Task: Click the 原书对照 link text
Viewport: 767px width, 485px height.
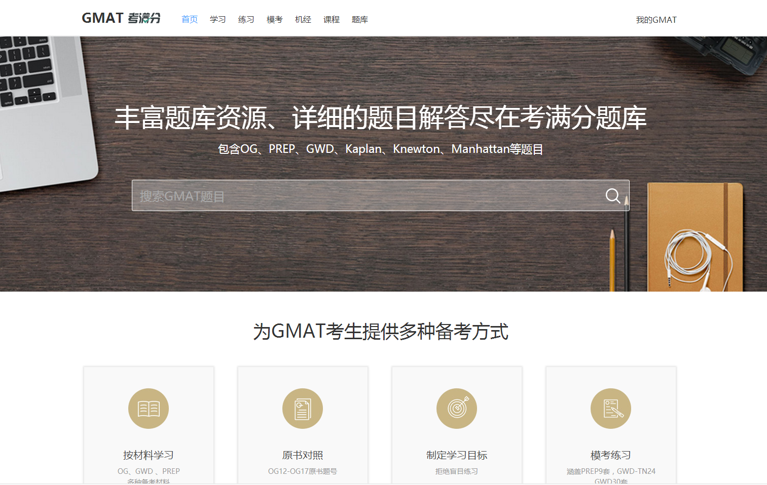Action: (302, 455)
